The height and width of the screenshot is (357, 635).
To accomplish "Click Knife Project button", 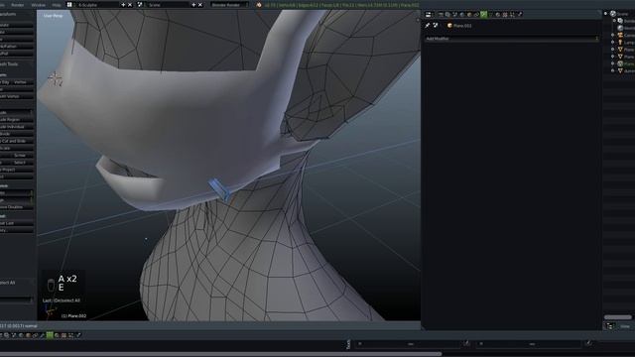I will (x=16, y=170).
